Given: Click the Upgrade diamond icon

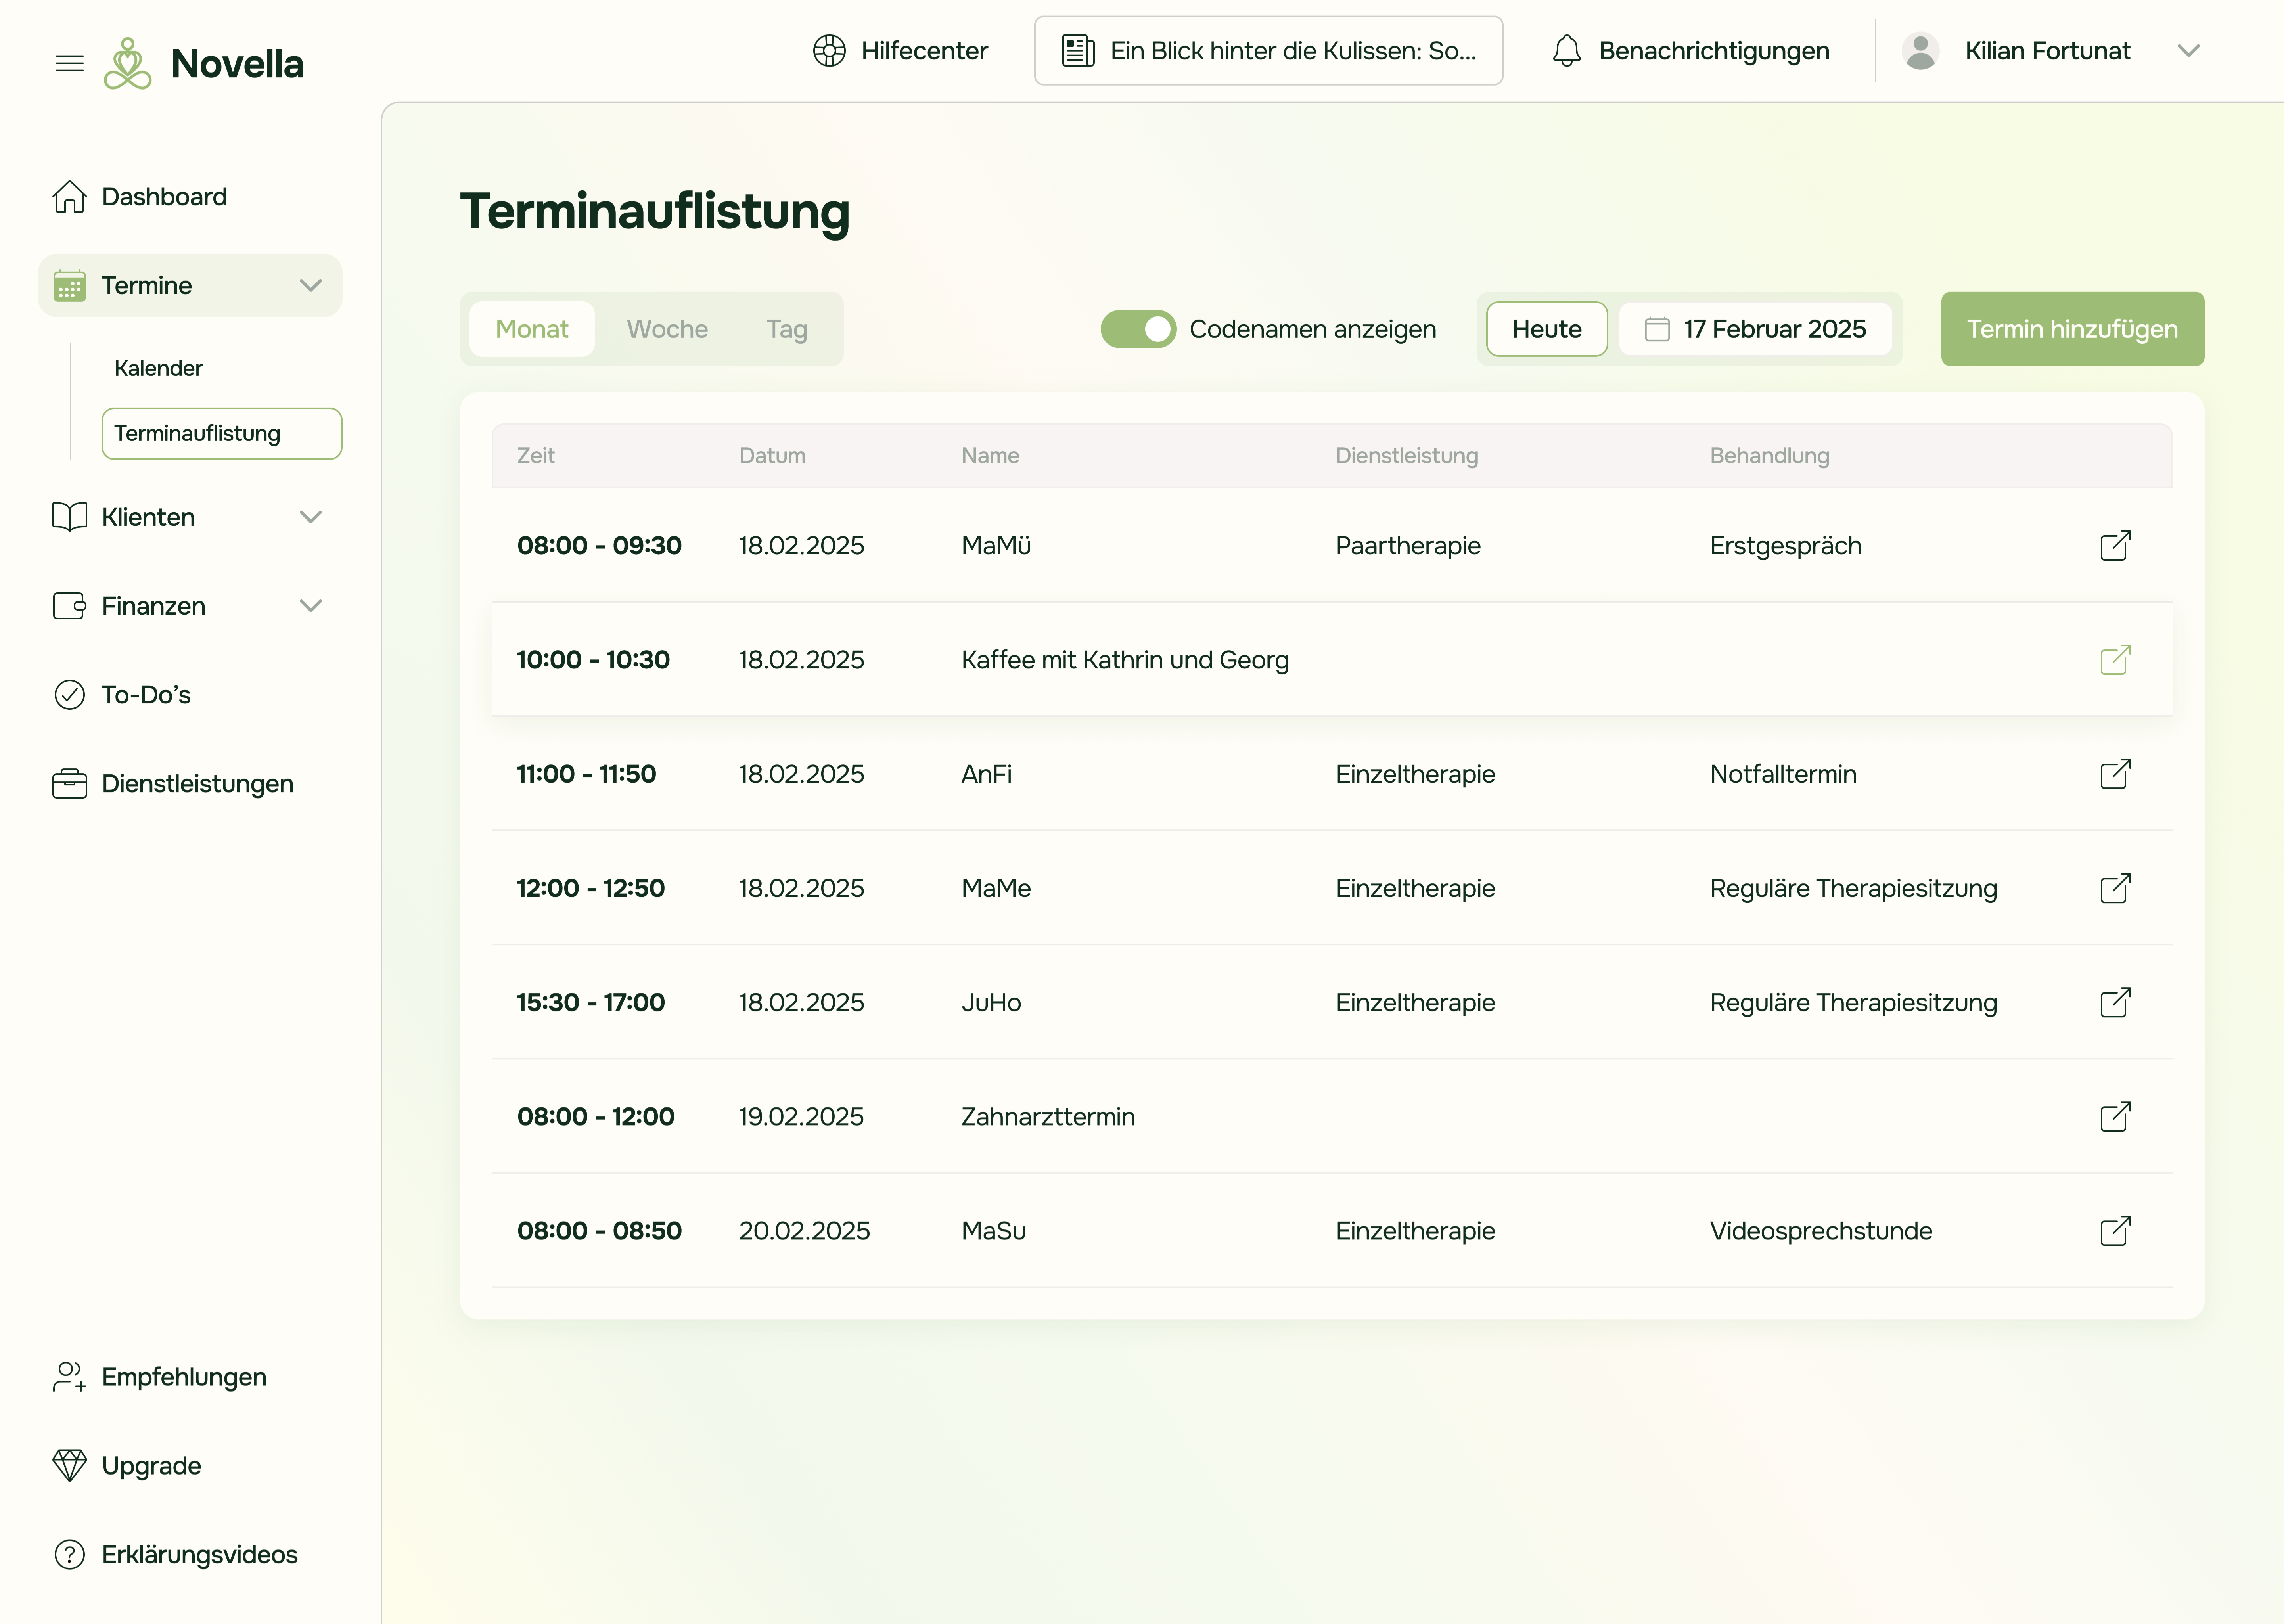Looking at the screenshot, I should point(69,1466).
